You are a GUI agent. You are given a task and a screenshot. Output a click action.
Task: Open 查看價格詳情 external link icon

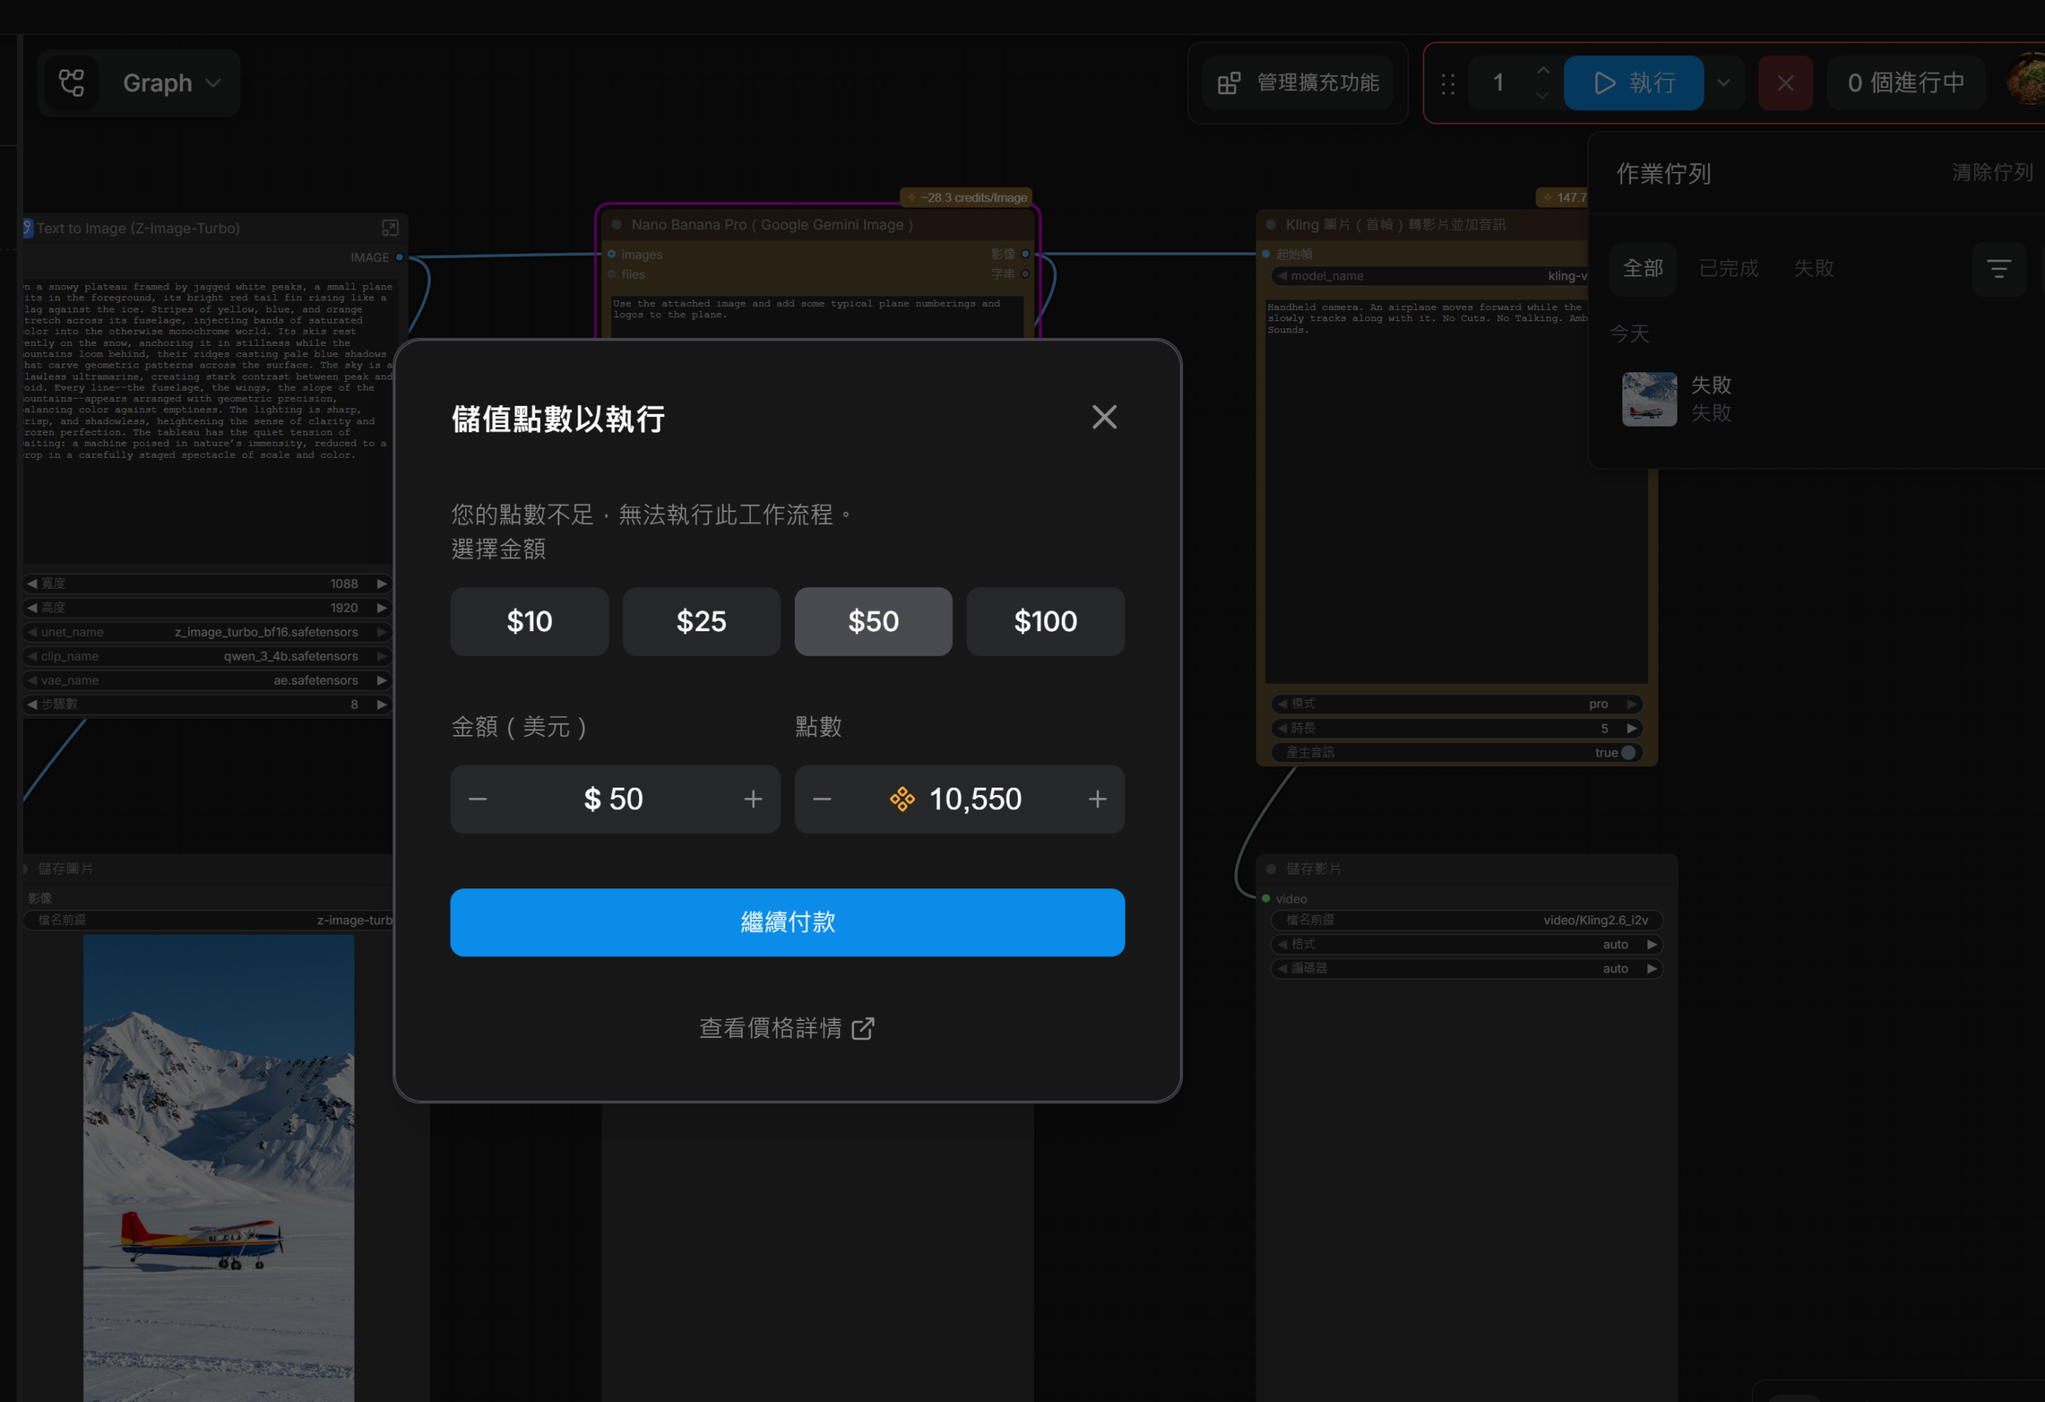pos(864,1028)
